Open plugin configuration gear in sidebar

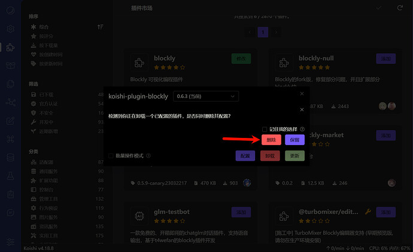tap(10, 29)
